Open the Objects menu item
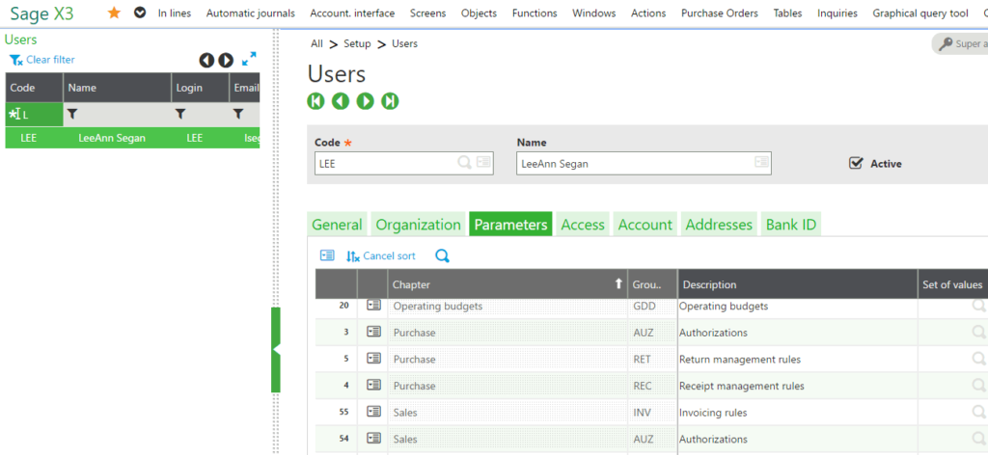 coord(479,13)
